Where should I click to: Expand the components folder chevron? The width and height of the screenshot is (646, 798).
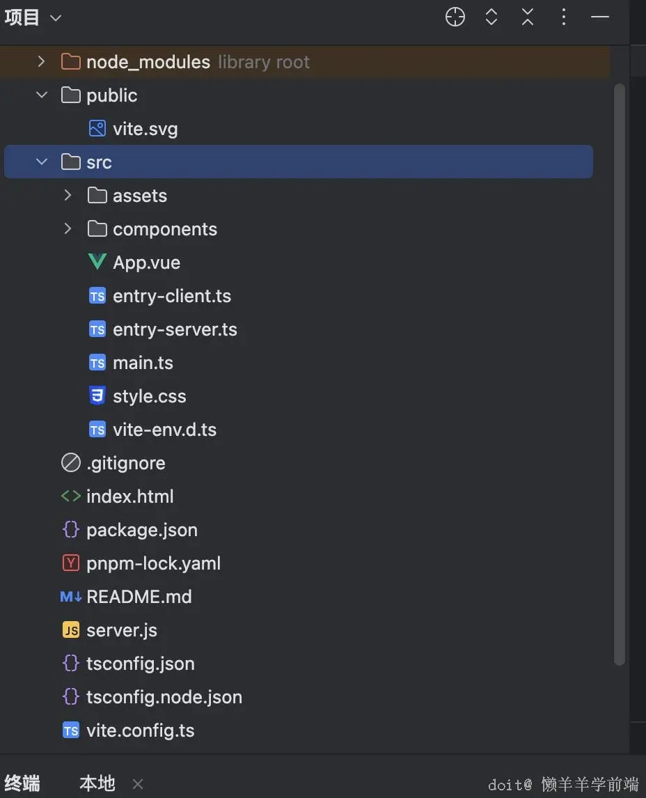(68, 229)
